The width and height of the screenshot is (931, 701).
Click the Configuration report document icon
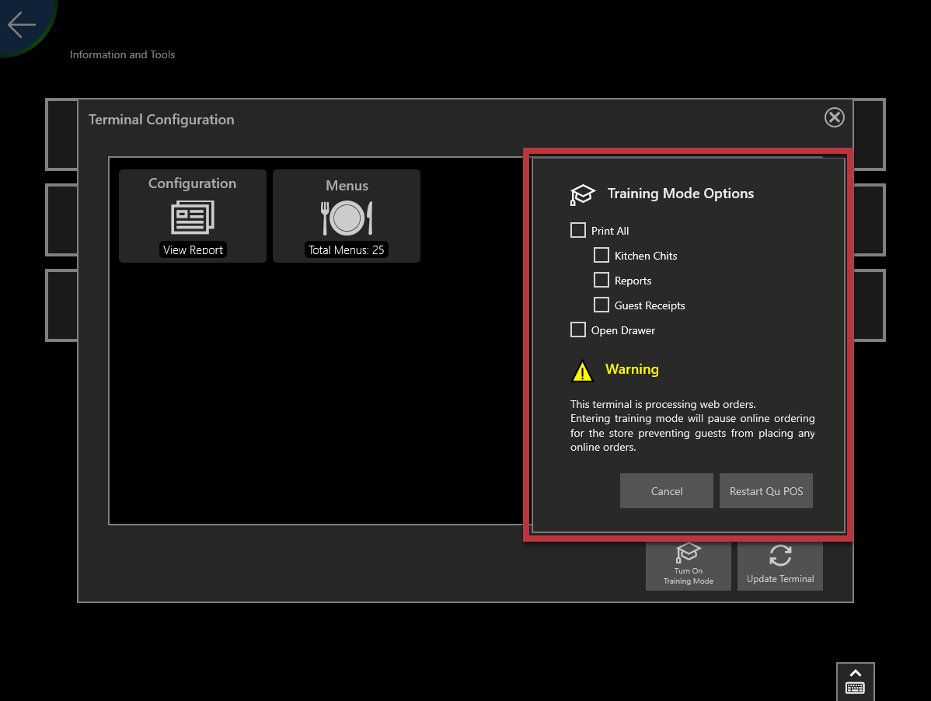(x=193, y=218)
